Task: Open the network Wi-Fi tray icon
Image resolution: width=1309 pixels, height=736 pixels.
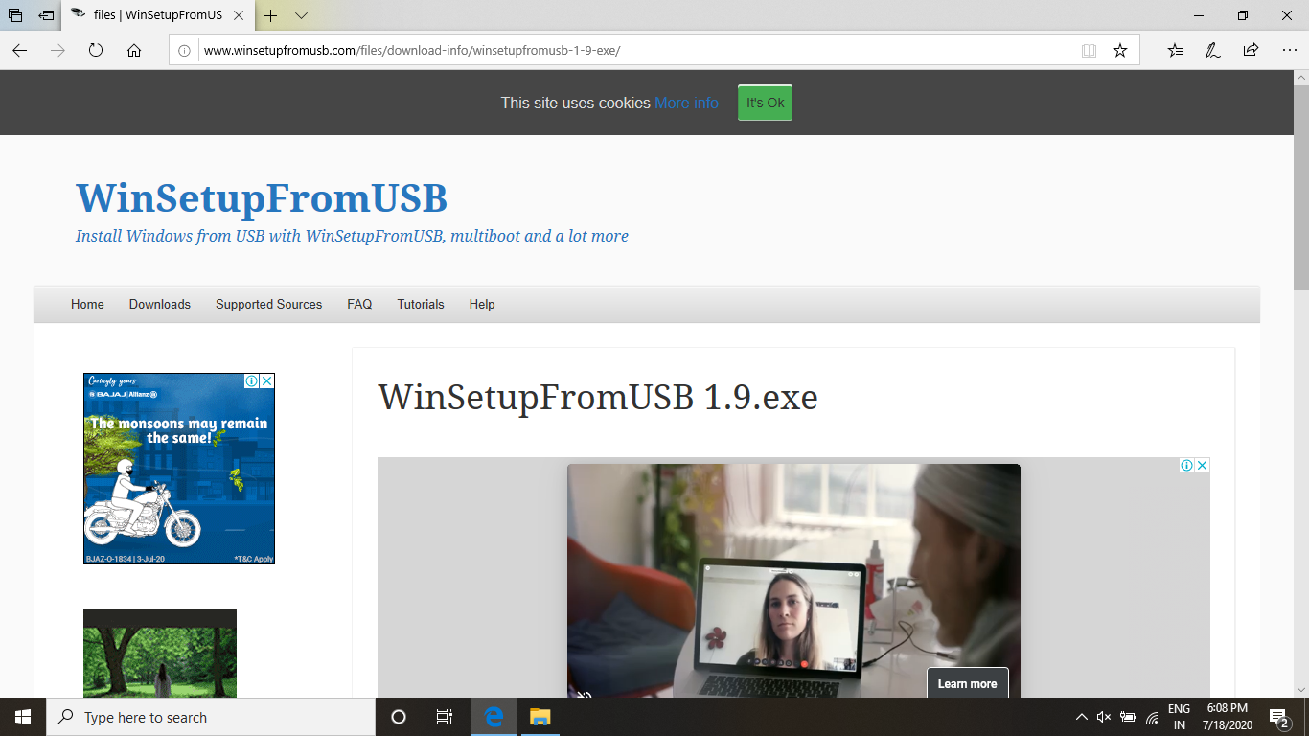Action: pyautogui.click(x=1152, y=717)
